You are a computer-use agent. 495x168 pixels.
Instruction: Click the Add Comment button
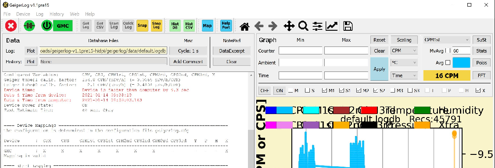click(x=188, y=61)
